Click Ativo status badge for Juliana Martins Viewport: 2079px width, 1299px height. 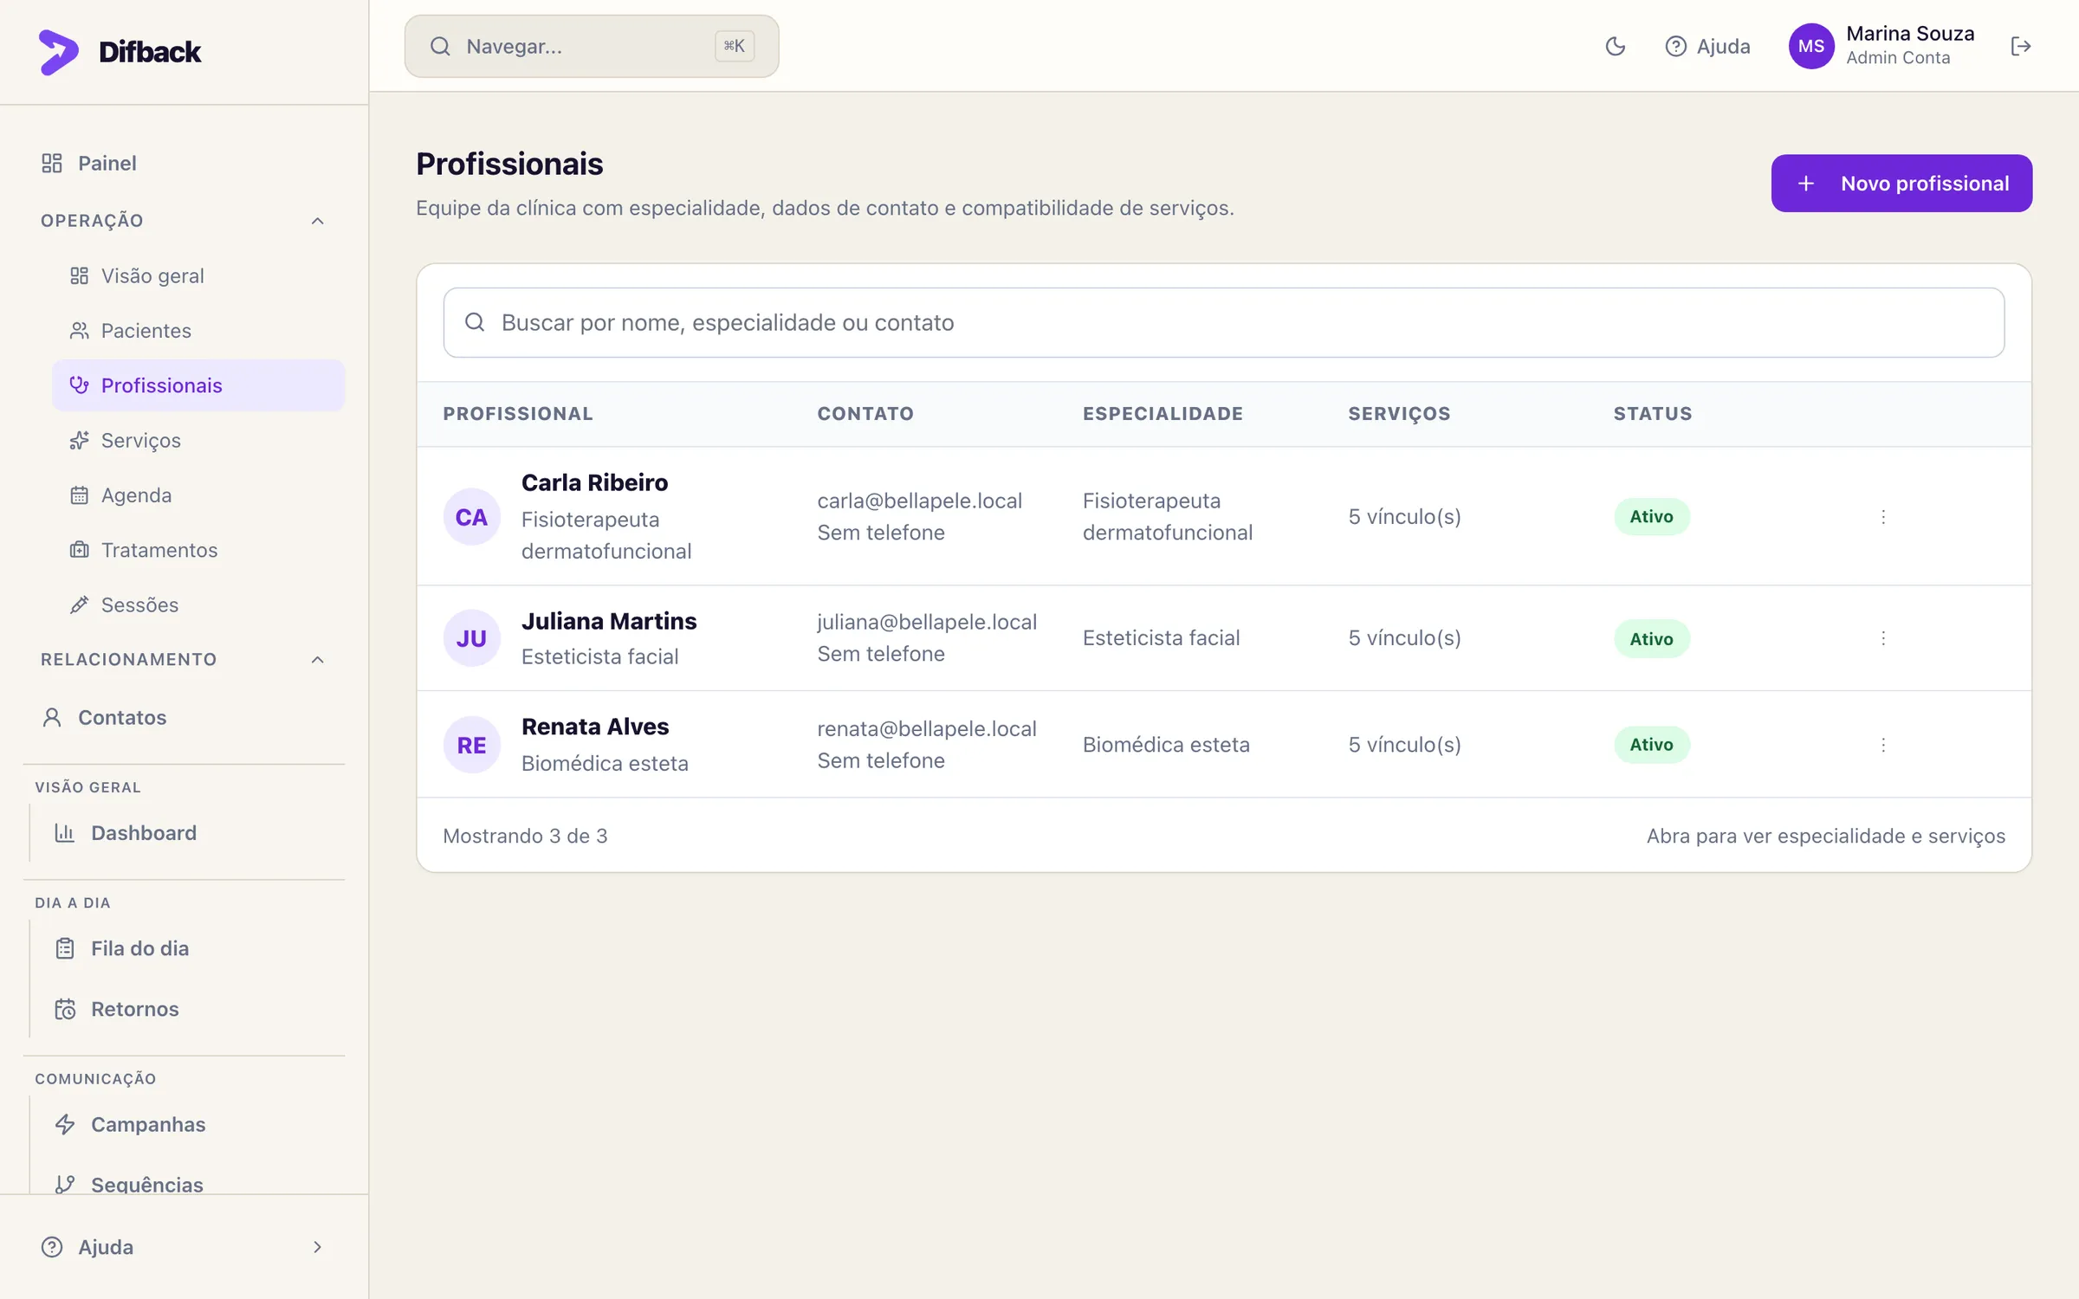(1651, 639)
